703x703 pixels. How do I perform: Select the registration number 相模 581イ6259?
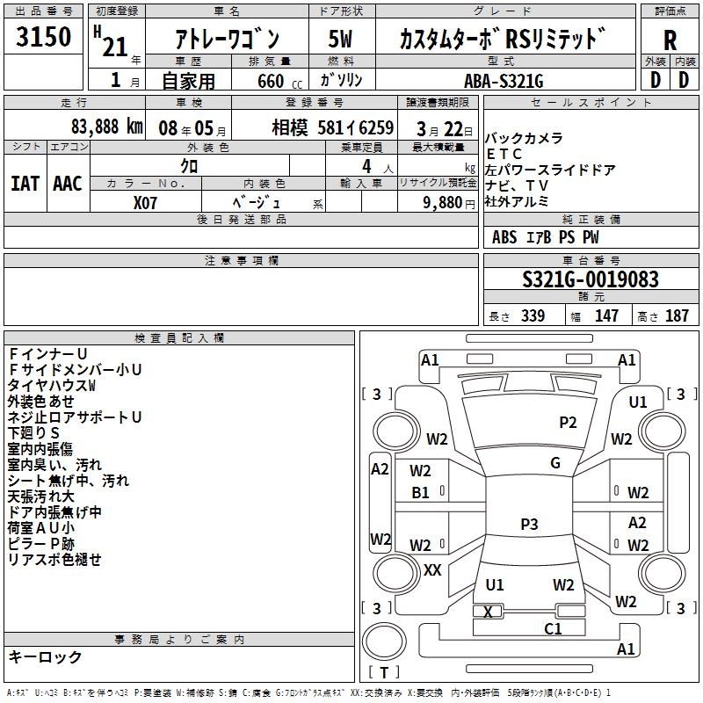point(333,127)
